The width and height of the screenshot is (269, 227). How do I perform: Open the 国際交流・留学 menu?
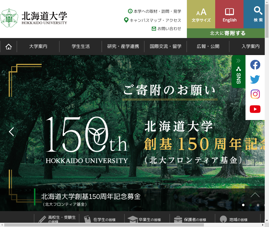pos(166,47)
